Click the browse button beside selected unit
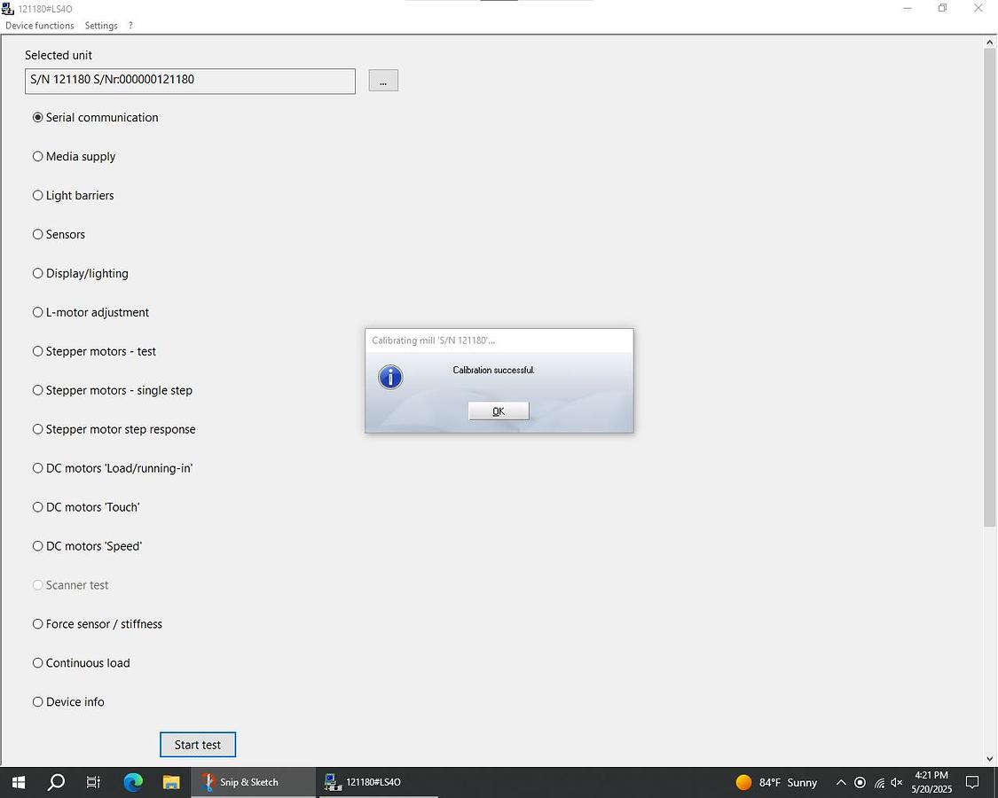Image resolution: width=998 pixels, height=798 pixels. 383,81
